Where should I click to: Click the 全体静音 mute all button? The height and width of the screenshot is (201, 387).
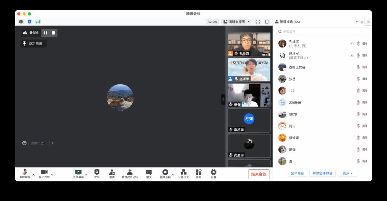click(297, 173)
